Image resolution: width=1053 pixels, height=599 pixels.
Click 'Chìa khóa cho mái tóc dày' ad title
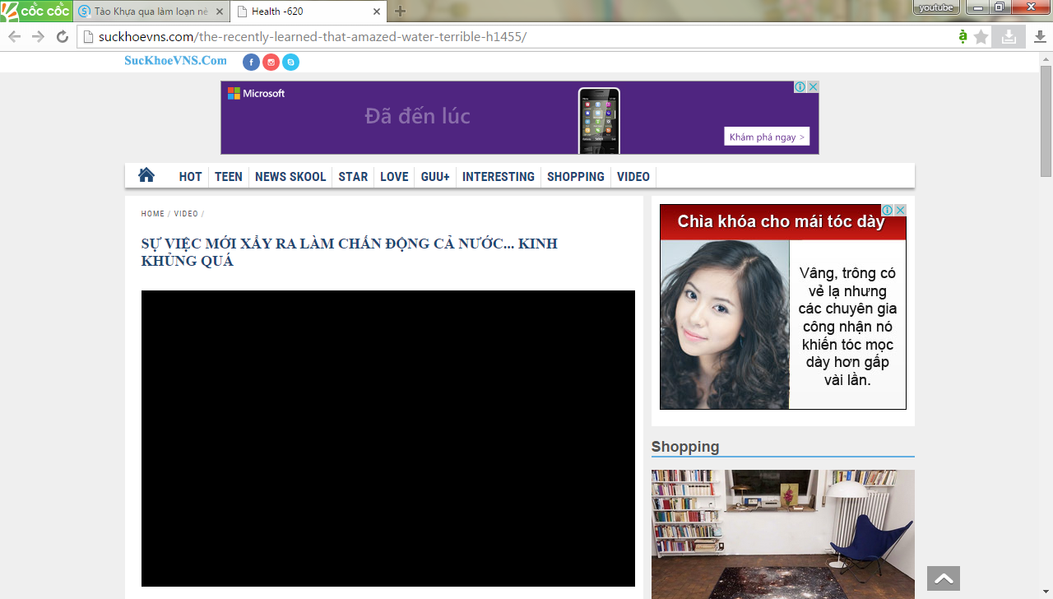(x=782, y=221)
